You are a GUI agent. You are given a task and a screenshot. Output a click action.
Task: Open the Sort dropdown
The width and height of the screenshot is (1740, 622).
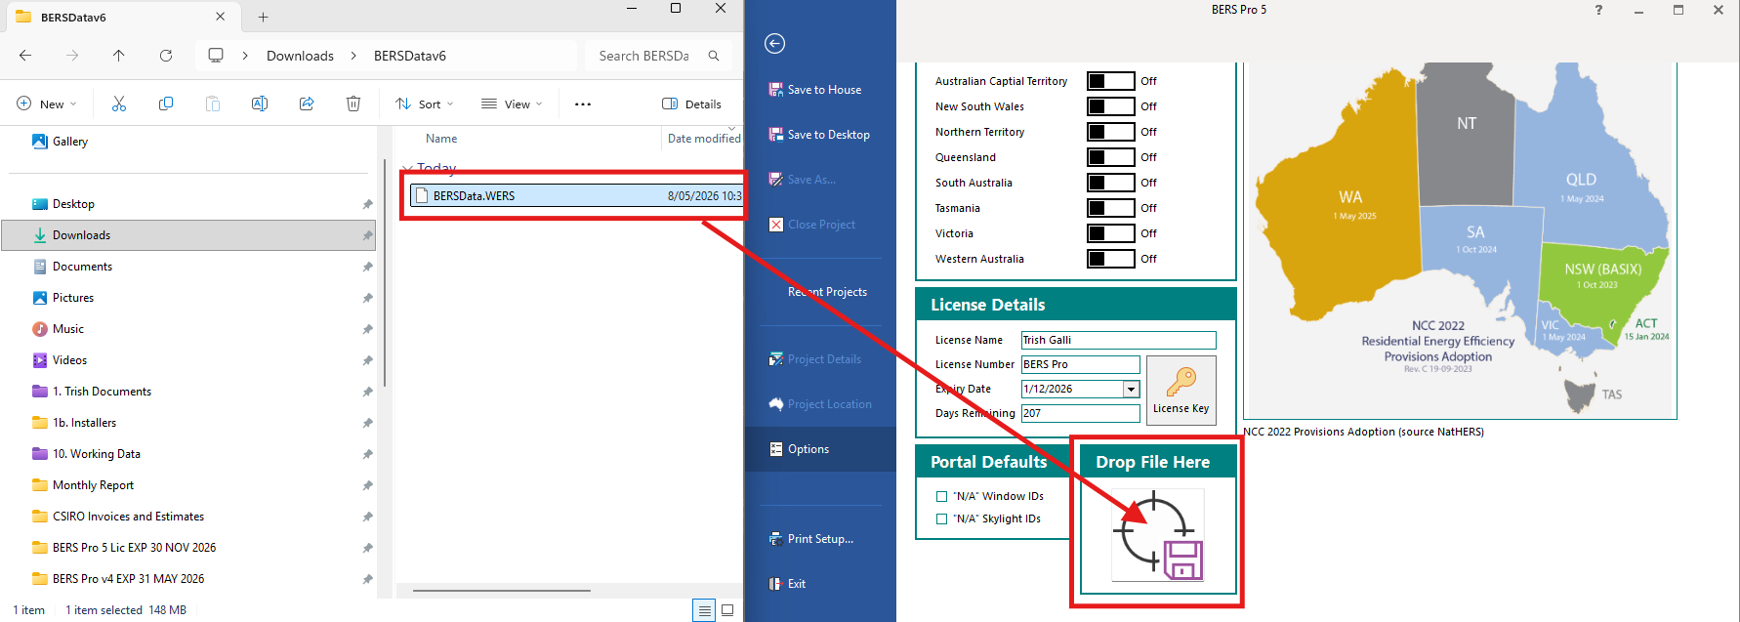(425, 104)
